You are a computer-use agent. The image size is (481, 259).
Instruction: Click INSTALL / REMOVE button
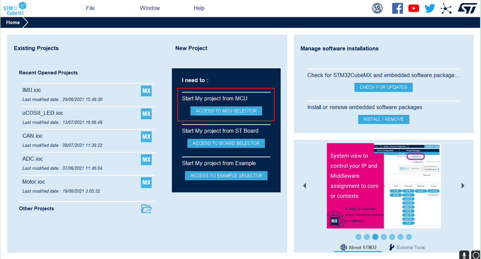click(383, 119)
